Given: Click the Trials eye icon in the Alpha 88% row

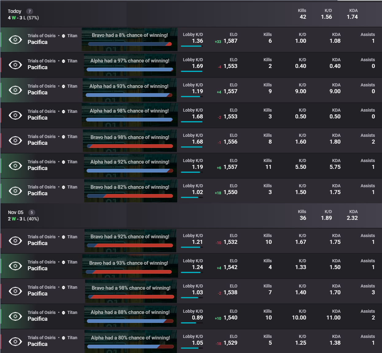Looking at the screenshot, I should (x=15, y=316).
